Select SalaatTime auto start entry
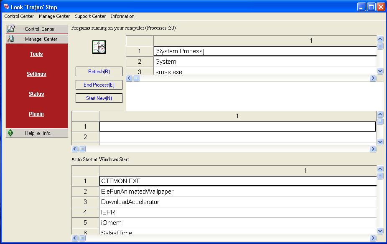Screen dimensions: 387x244 pos(238,232)
